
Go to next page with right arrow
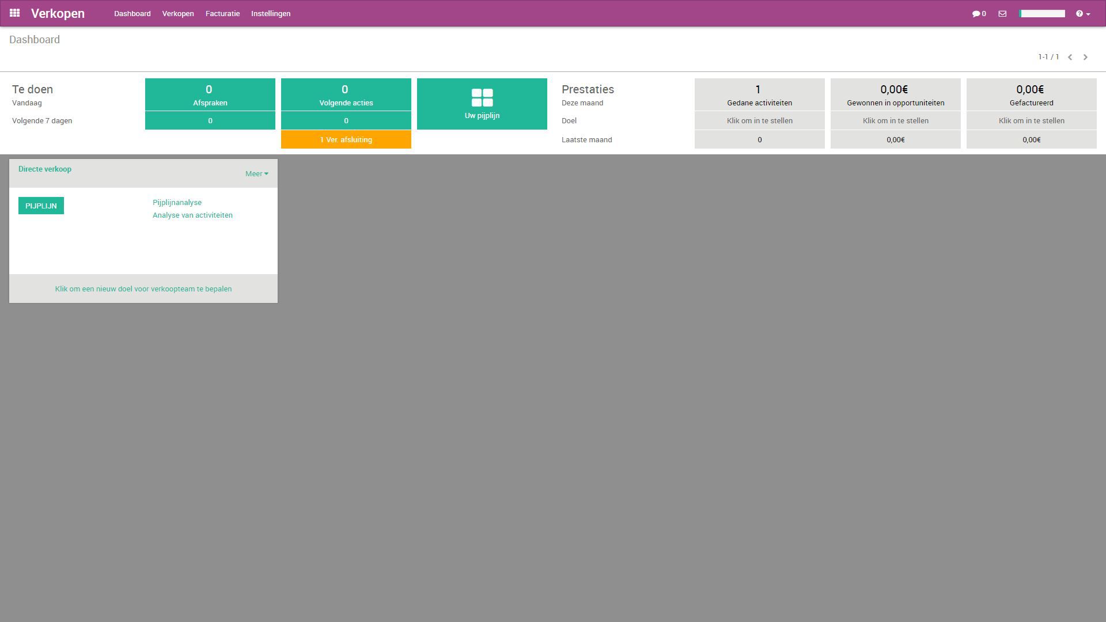point(1085,57)
